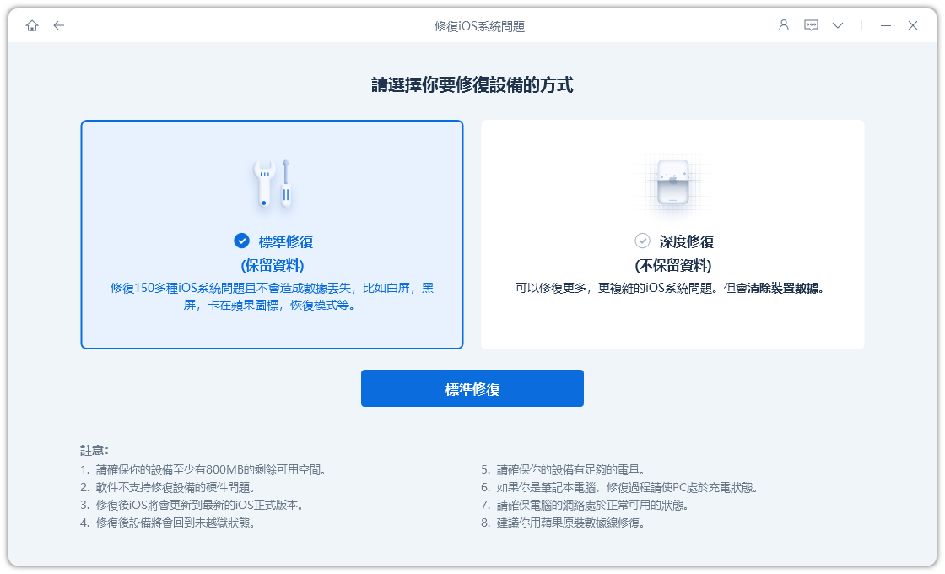Click the 修復150多種iOS系統問題 description
The width and height of the screenshot is (945, 574).
point(273,296)
